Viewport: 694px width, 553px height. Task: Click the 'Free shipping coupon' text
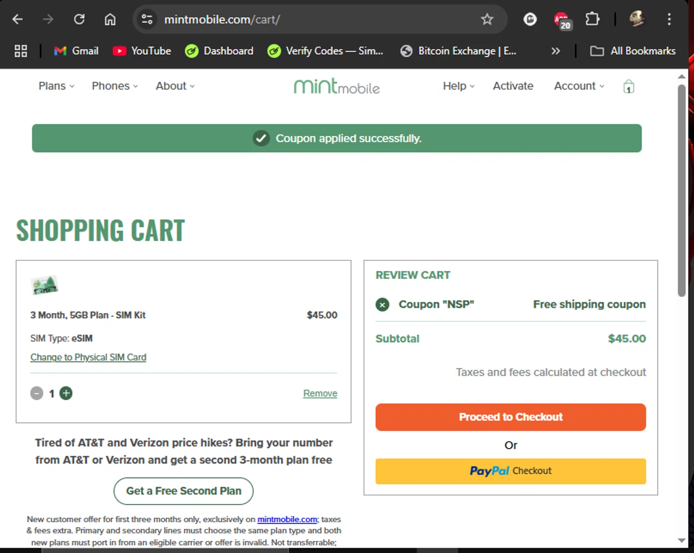tap(589, 304)
